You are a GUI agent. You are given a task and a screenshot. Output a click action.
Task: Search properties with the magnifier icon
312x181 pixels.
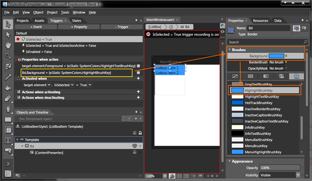click(306, 42)
